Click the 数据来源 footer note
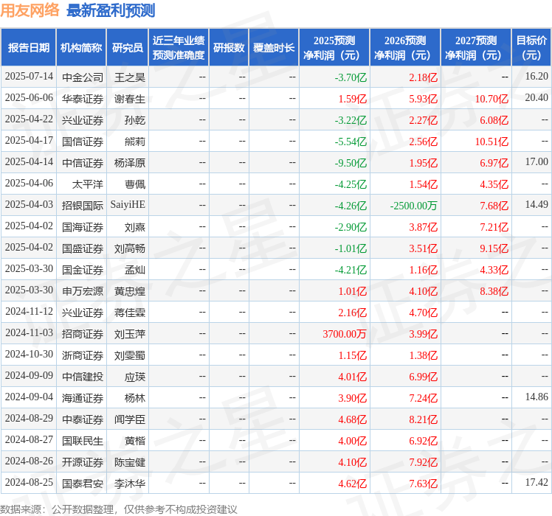The width and height of the screenshot is (552, 516). [x=119, y=509]
